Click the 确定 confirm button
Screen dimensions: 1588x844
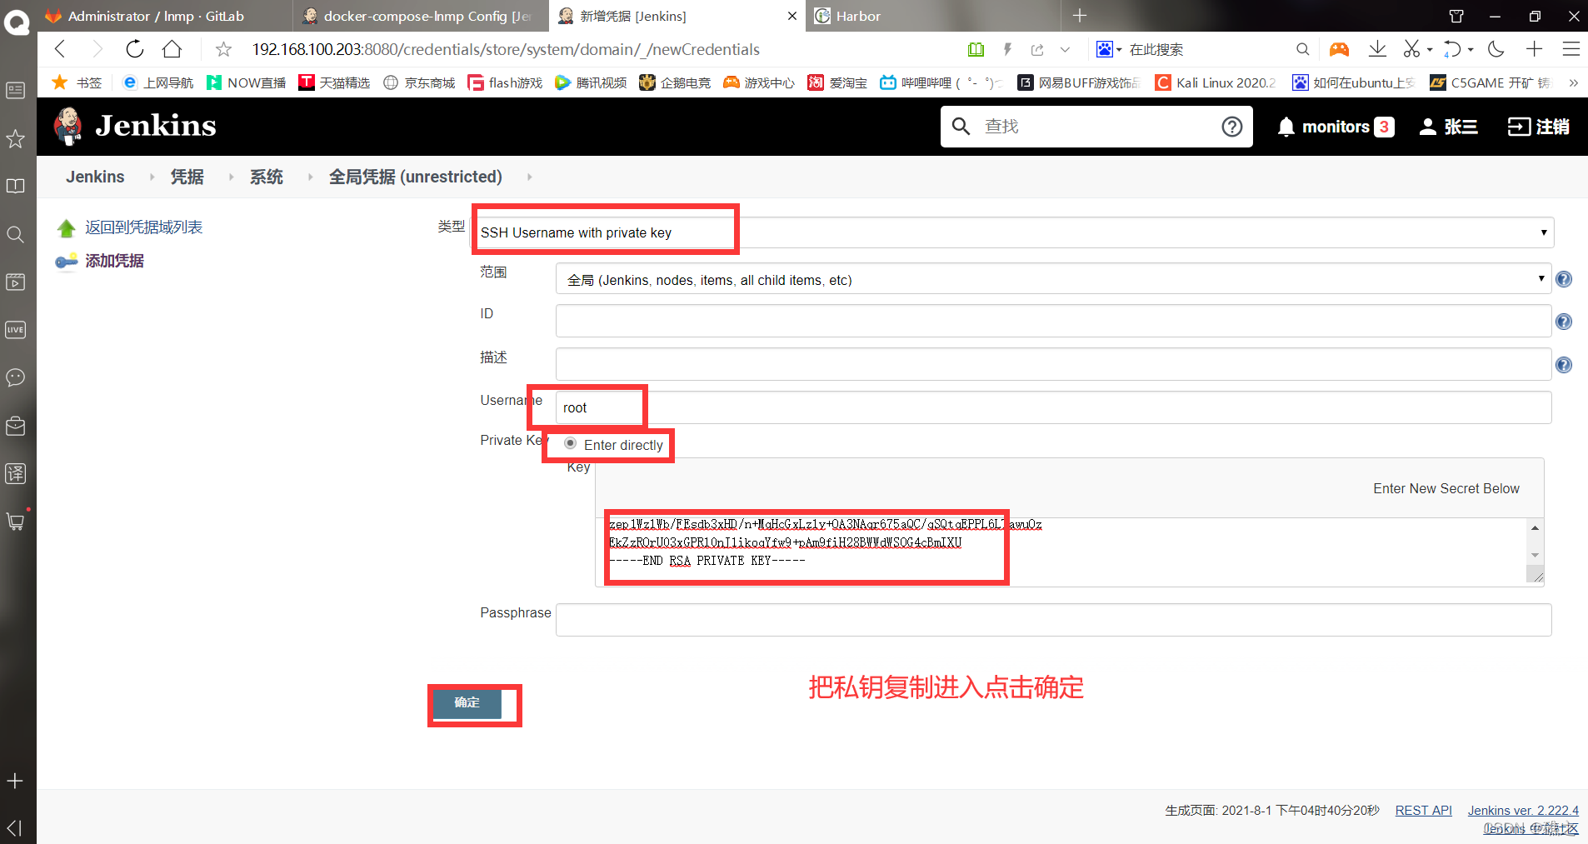pos(467,703)
